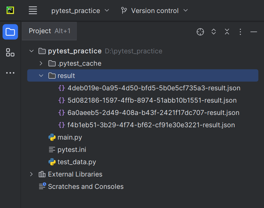This screenshot has width=264, height=208.
Task: Select Scratches and Consoles item
Action: coord(86,186)
